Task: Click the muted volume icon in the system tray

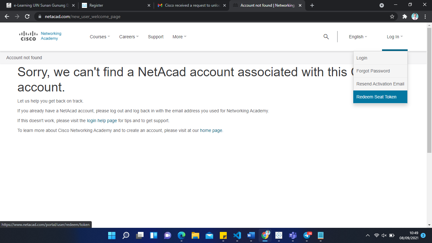Action: tap(384, 235)
